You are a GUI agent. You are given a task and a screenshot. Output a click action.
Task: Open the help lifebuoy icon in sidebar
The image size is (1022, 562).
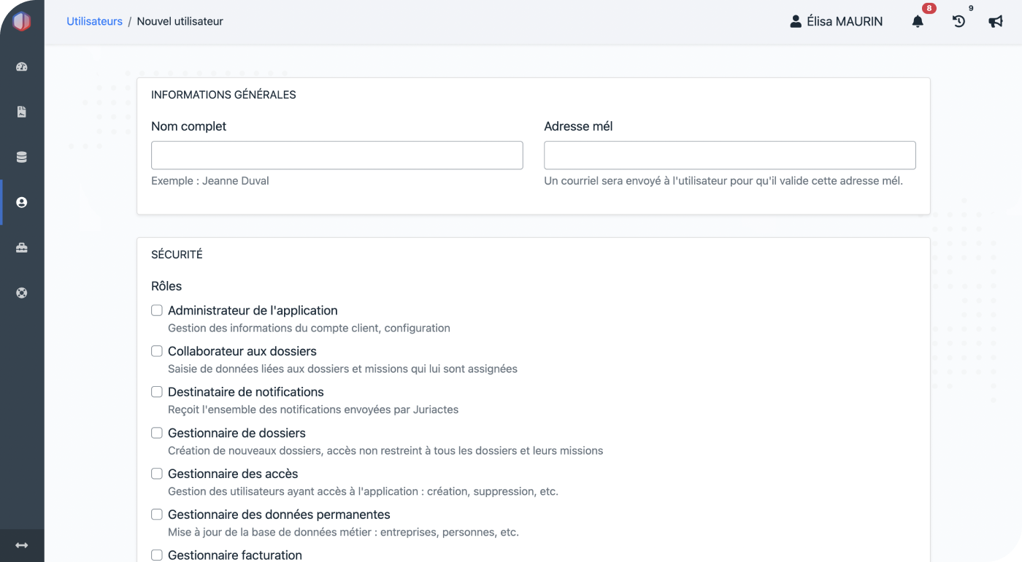pyautogui.click(x=21, y=293)
